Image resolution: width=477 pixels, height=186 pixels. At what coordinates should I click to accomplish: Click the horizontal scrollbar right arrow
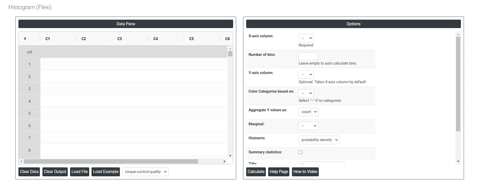[224, 162]
